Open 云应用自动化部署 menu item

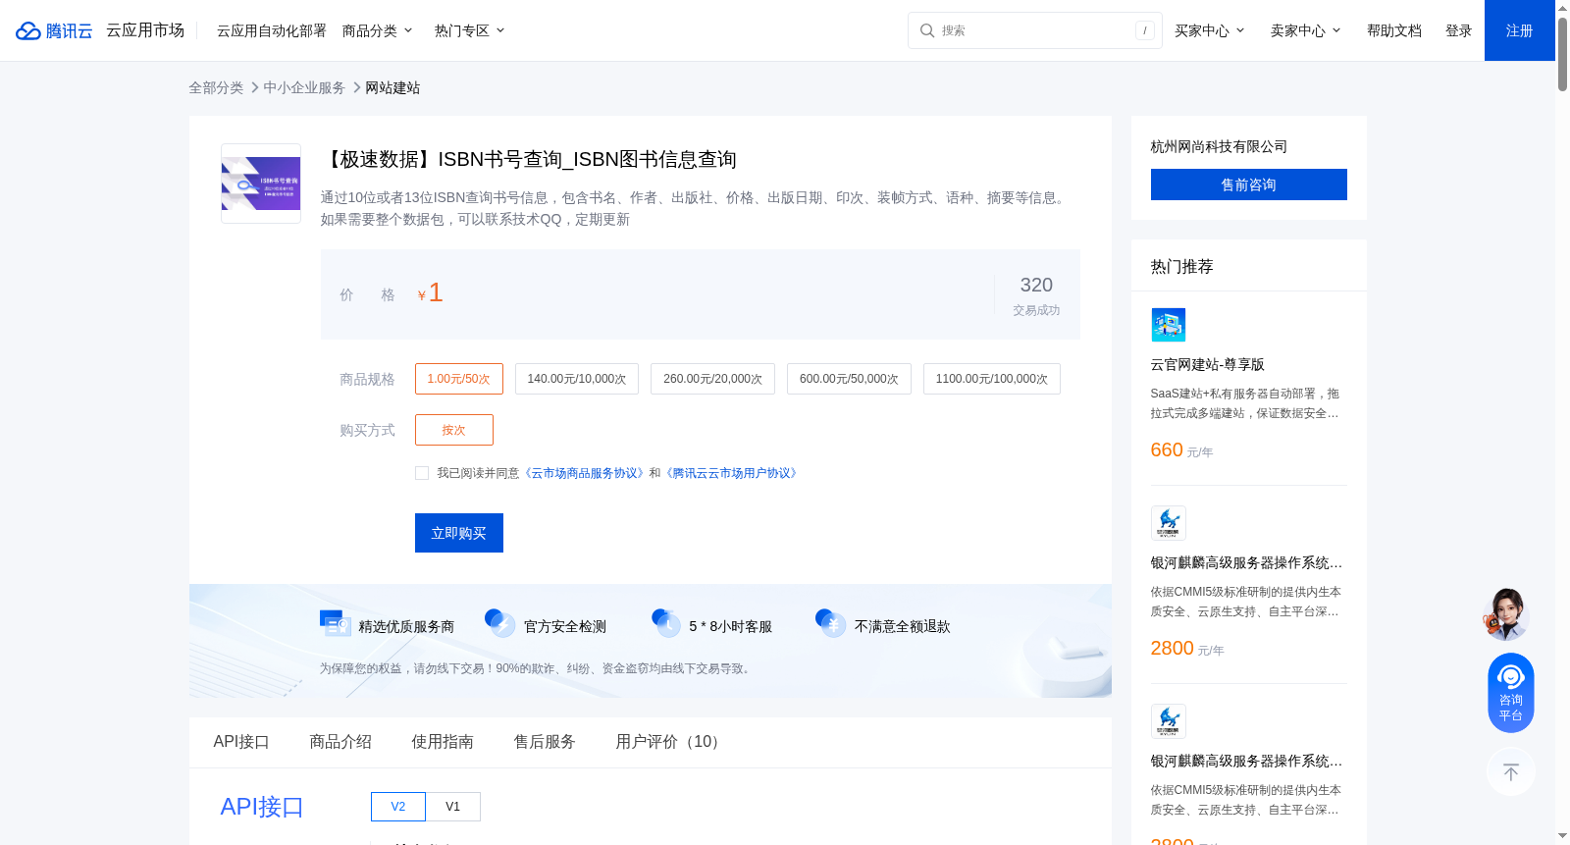272,30
